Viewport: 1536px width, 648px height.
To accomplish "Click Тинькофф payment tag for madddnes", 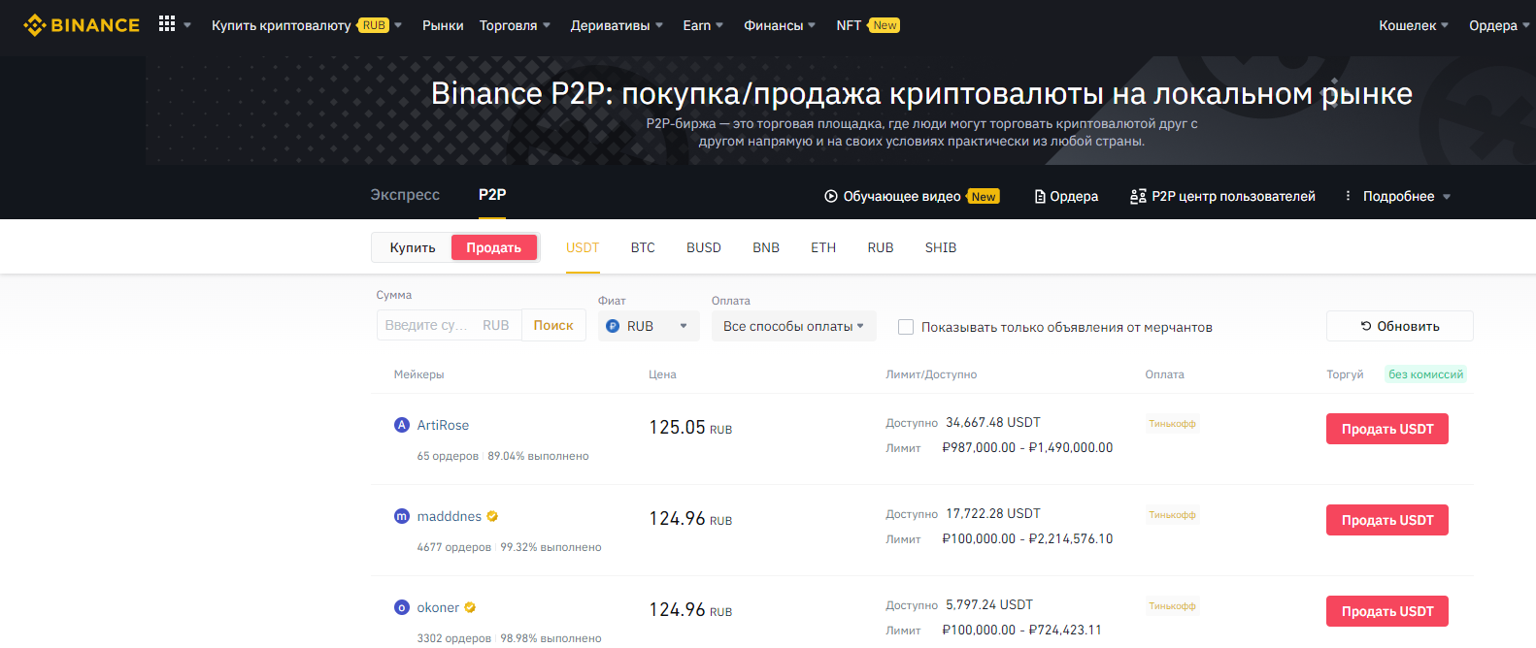I will click(x=1172, y=515).
